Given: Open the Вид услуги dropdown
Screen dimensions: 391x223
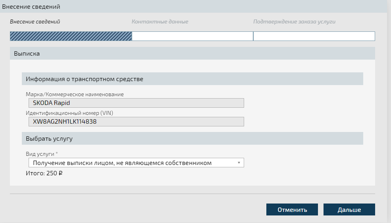Looking at the screenshot, I should 136,163.
